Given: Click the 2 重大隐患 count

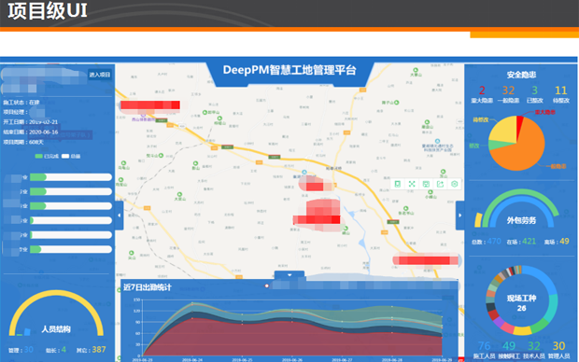Looking at the screenshot, I should tap(482, 90).
